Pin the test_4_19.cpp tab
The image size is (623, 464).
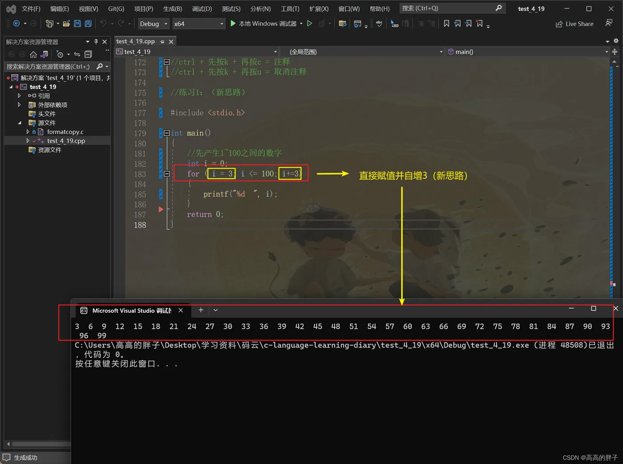[162, 41]
